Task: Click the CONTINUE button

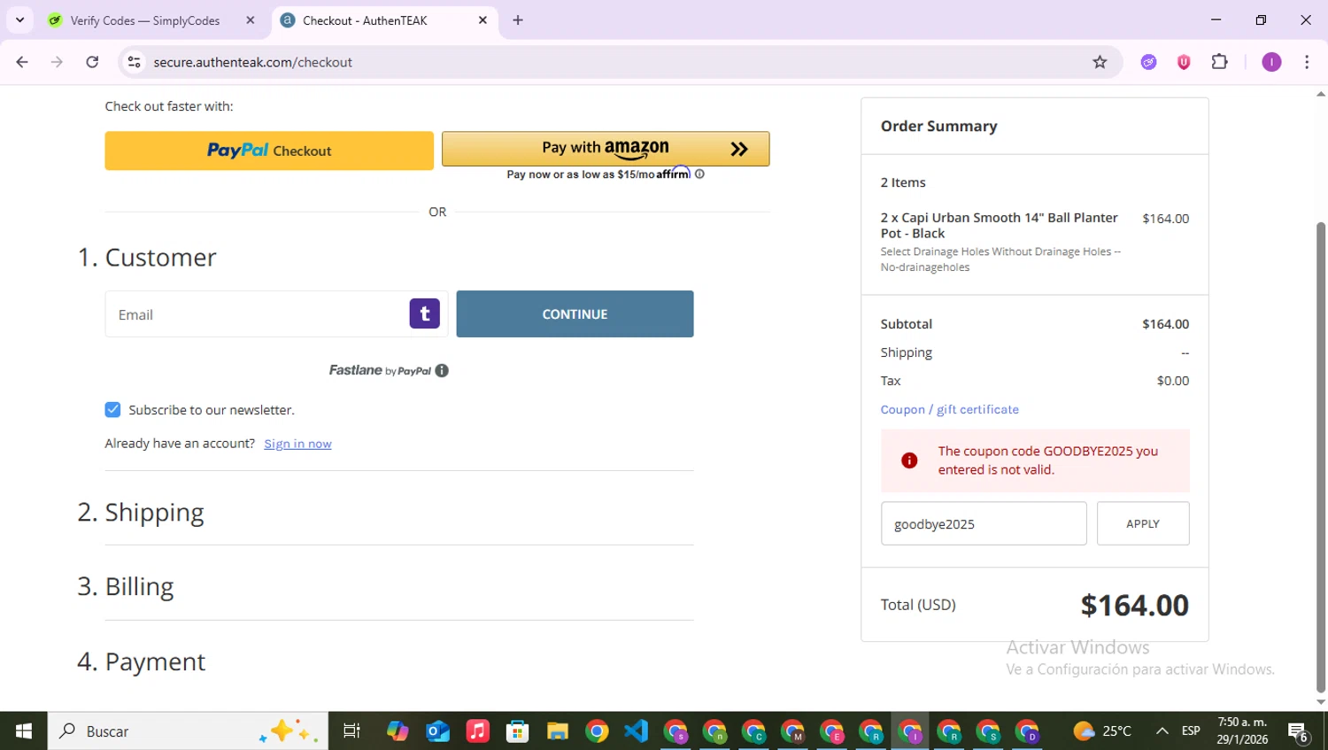Action: tap(575, 314)
